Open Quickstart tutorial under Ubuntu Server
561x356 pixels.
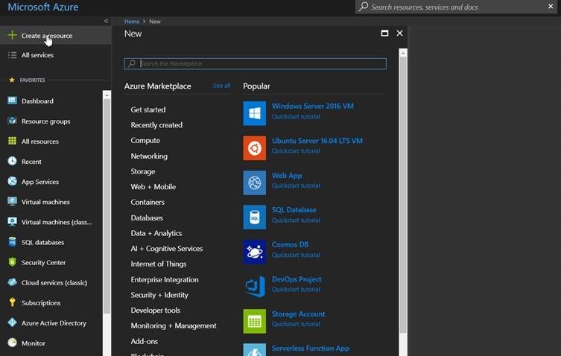point(296,151)
